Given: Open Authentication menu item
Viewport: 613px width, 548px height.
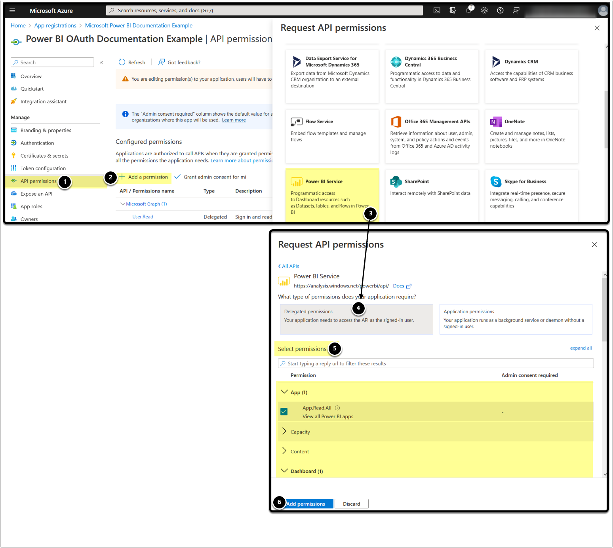Looking at the screenshot, I should click(x=37, y=143).
